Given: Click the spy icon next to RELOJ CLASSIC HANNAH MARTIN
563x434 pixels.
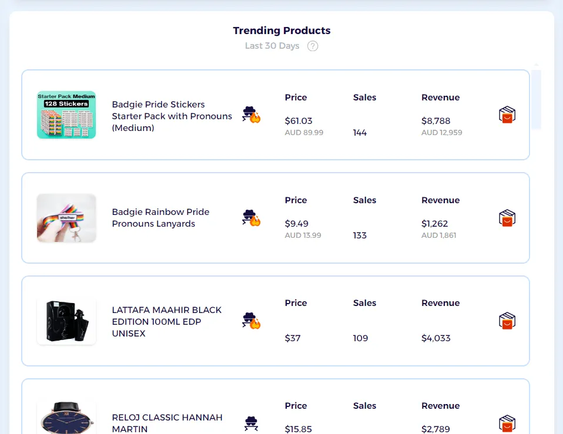Looking at the screenshot, I should [251, 423].
